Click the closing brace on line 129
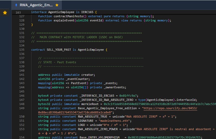 (32, 25)
